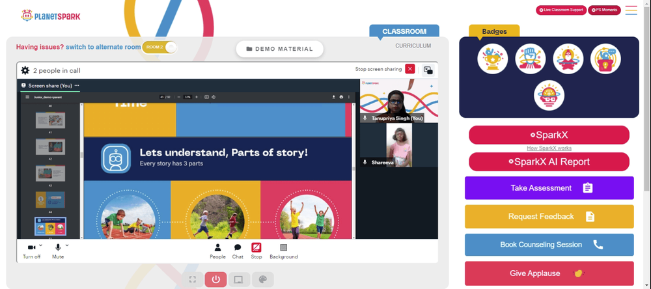Click the SparkX button
Screen dimensions: 651x289
pos(549,135)
